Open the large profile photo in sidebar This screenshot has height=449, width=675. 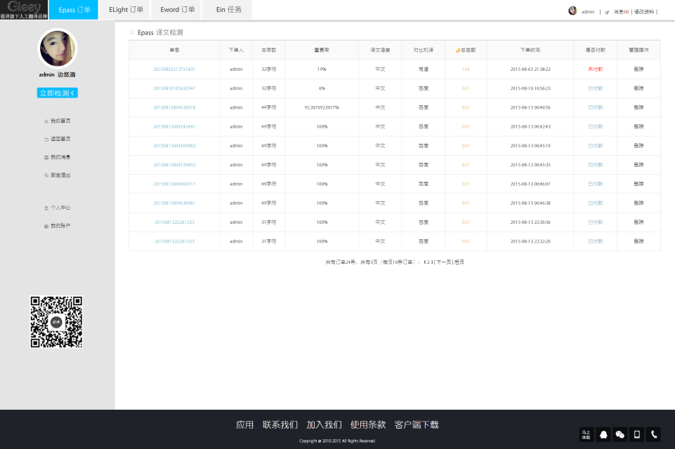pos(57,48)
